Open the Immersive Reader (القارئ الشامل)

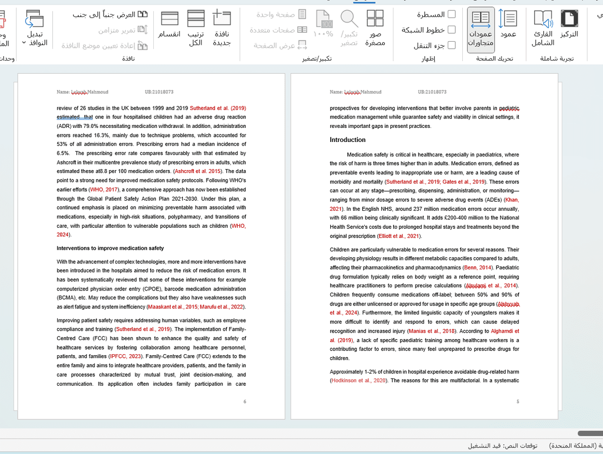tap(543, 29)
